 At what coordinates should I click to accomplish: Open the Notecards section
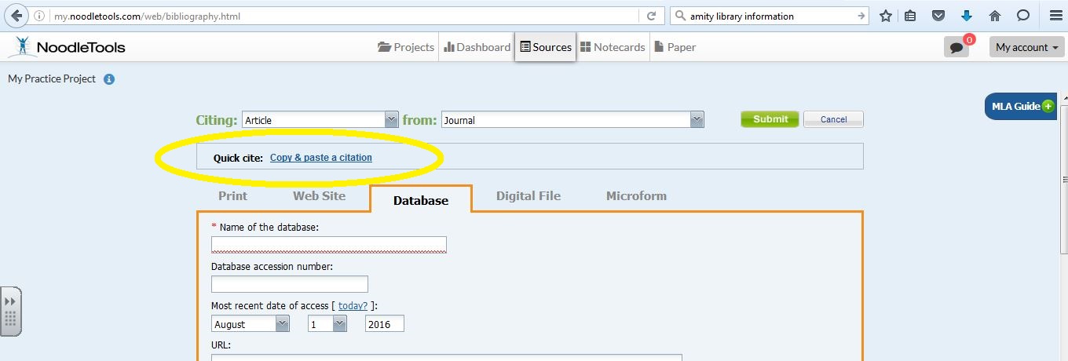[613, 47]
